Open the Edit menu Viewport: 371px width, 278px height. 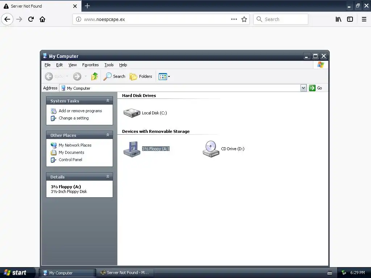(59, 65)
